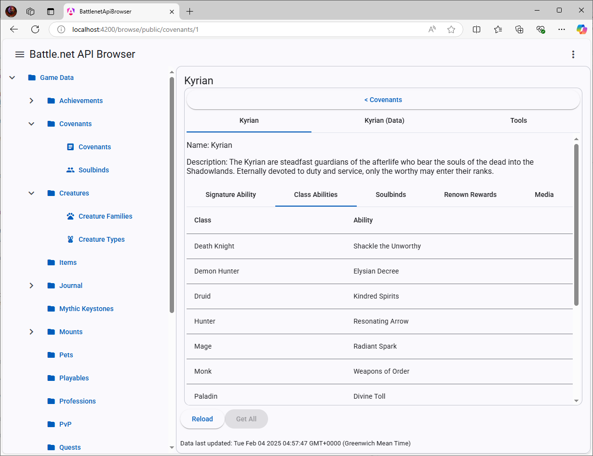The width and height of the screenshot is (593, 456).
Task: Open the Soulbinds tab in Kyrian details
Action: tap(391, 195)
